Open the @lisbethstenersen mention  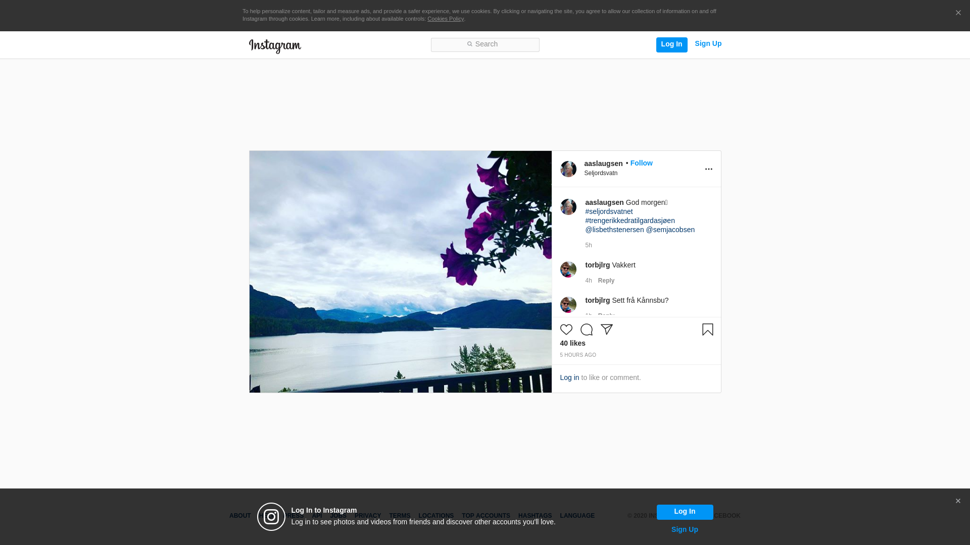(x=614, y=230)
